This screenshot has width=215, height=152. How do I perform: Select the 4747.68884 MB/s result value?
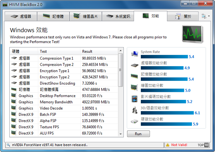[x=96, y=89]
